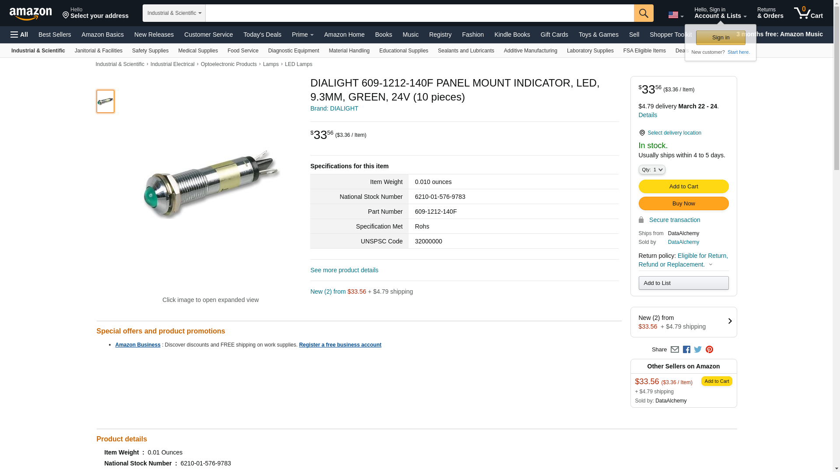
Task: Share product on Pinterest
Action: (709, 350)
